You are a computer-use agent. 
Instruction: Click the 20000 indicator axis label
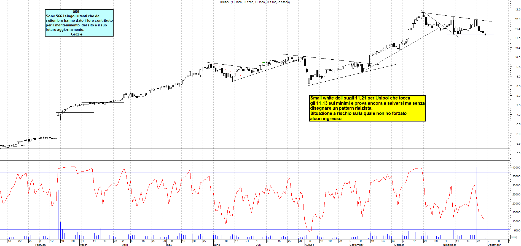click(x=516, y=204)
